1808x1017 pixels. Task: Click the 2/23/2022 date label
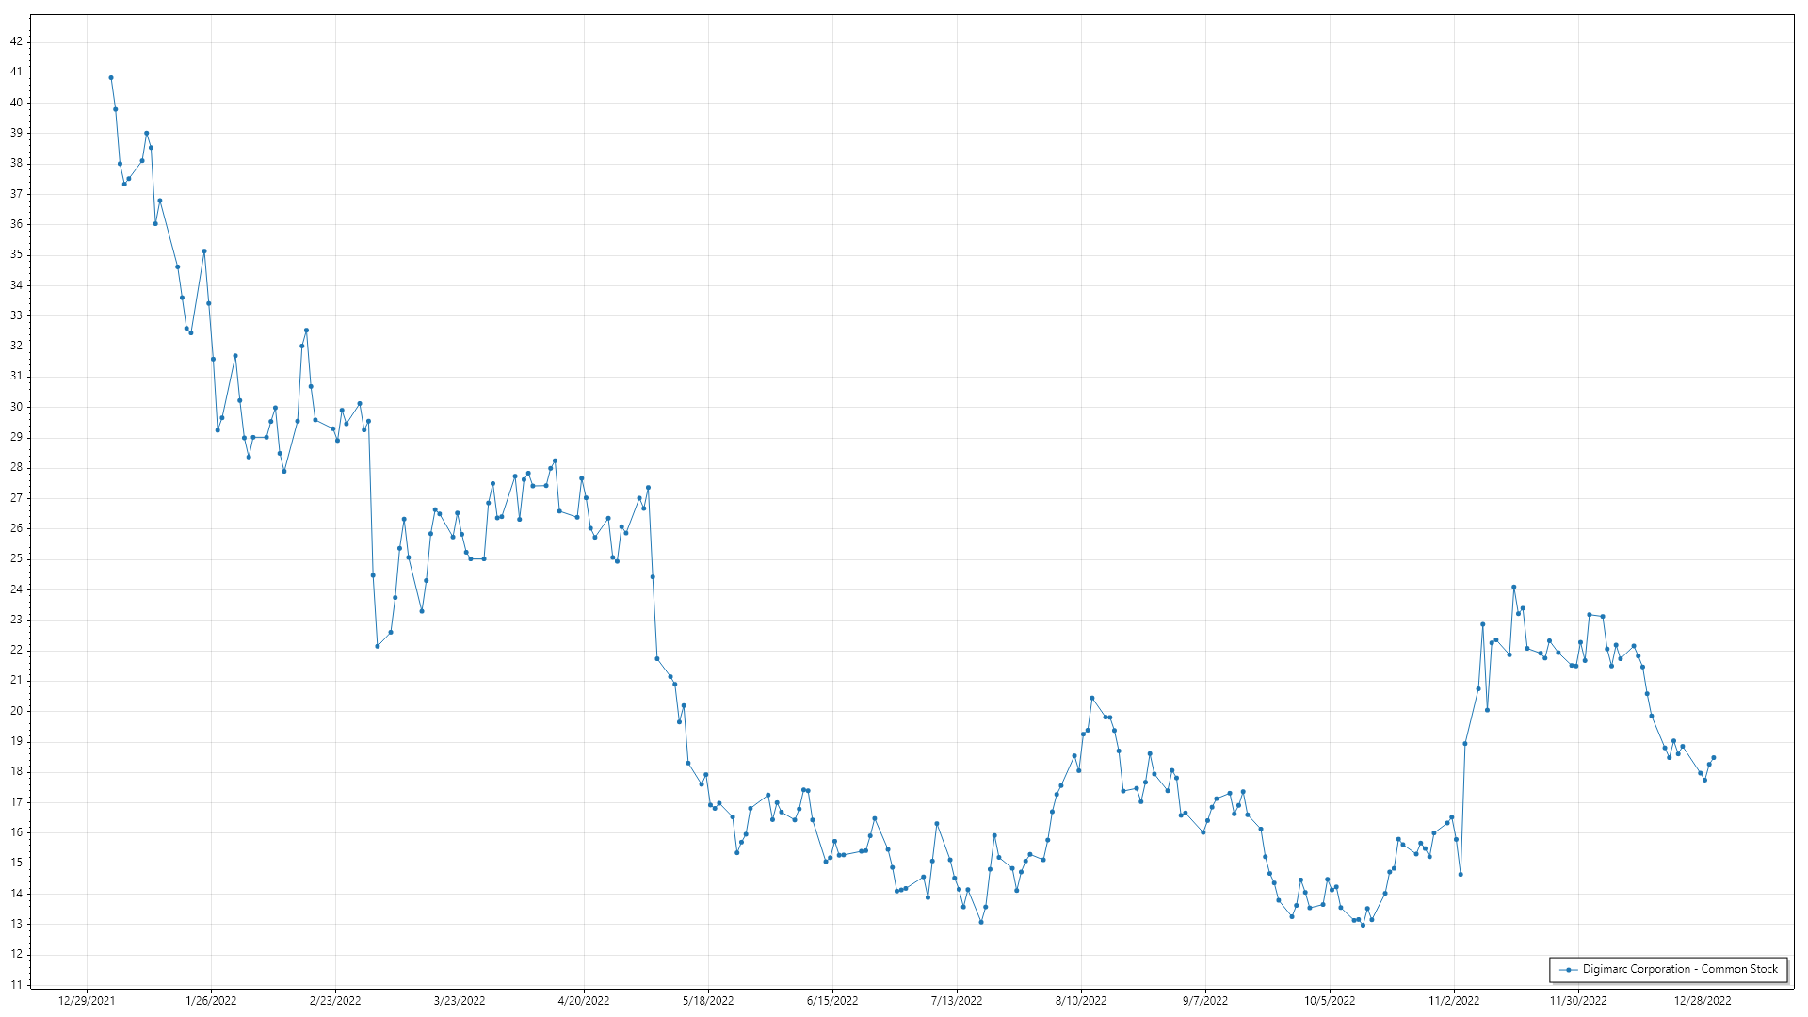coord(335,1001)
